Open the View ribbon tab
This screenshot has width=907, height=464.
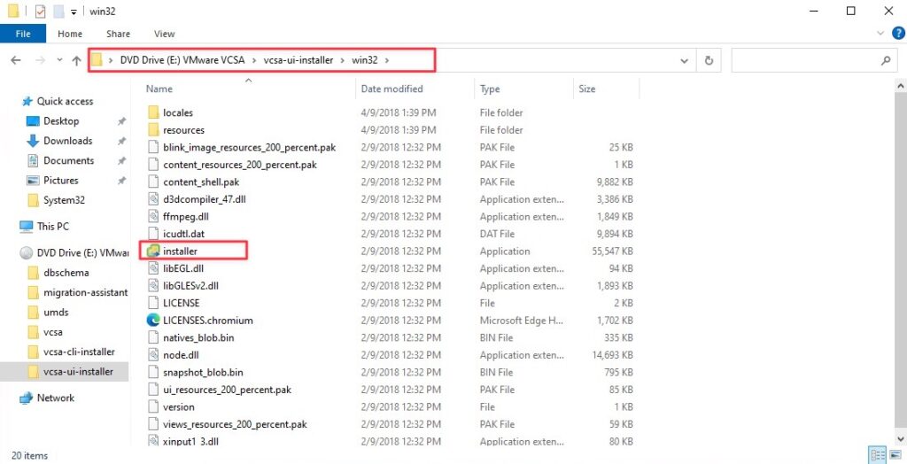tap(164, 34)
